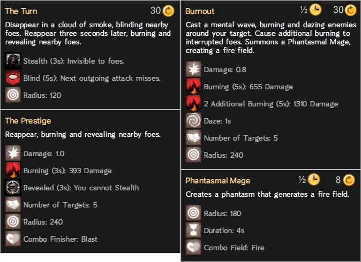Click the Radius 120 target icon
Viewport: 361px width, 262px height.
(x=13, y=95)
